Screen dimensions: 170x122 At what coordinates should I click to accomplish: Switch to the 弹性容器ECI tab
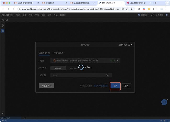(59, 53)
